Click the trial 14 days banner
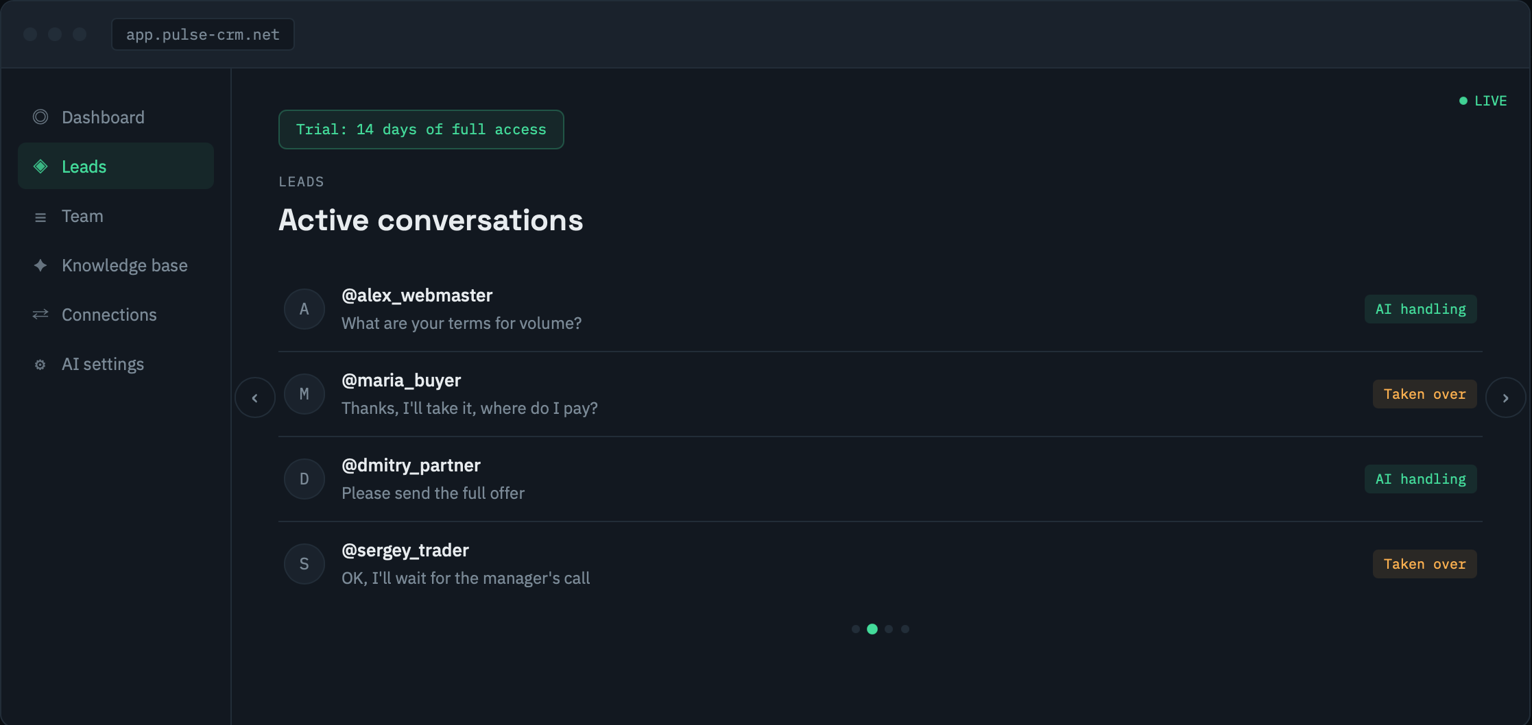 [421, 130]
